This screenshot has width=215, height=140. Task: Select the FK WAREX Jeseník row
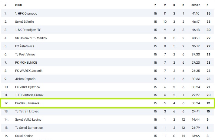pos(28,71)
